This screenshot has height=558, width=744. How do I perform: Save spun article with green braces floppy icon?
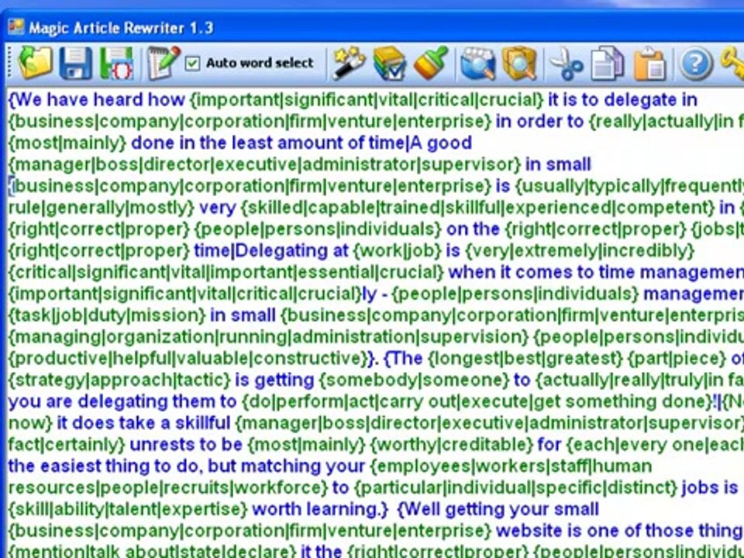tap(117, 63)
